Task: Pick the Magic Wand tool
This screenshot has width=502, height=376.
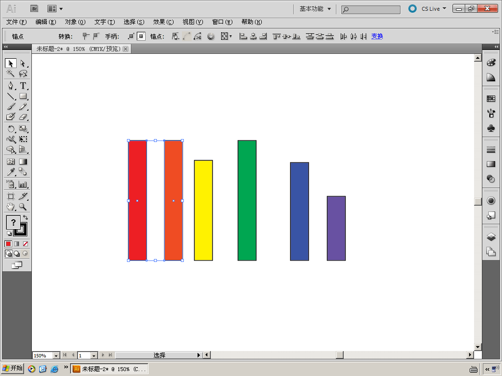Action: tap(10, 73)
